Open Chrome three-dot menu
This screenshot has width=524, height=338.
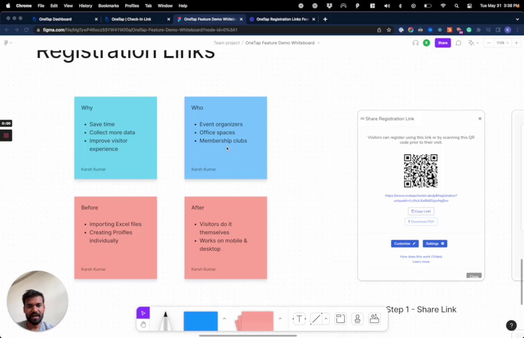click(x=517, y=30)
